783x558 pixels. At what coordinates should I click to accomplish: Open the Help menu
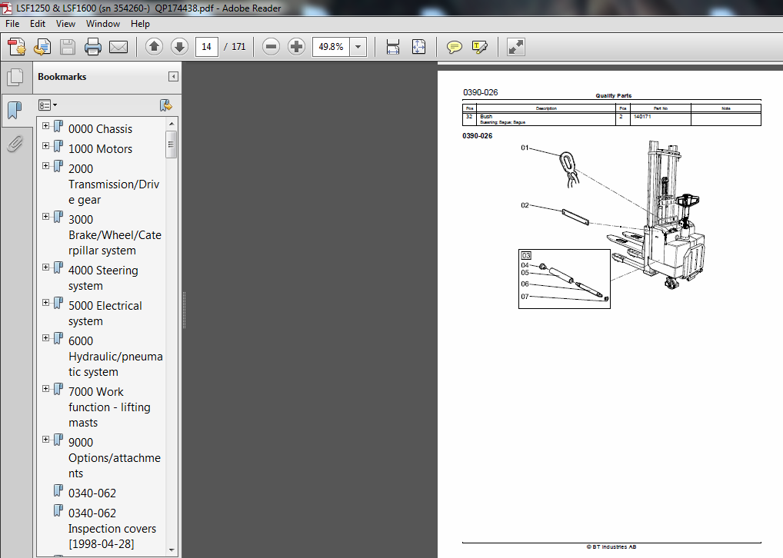140,24
